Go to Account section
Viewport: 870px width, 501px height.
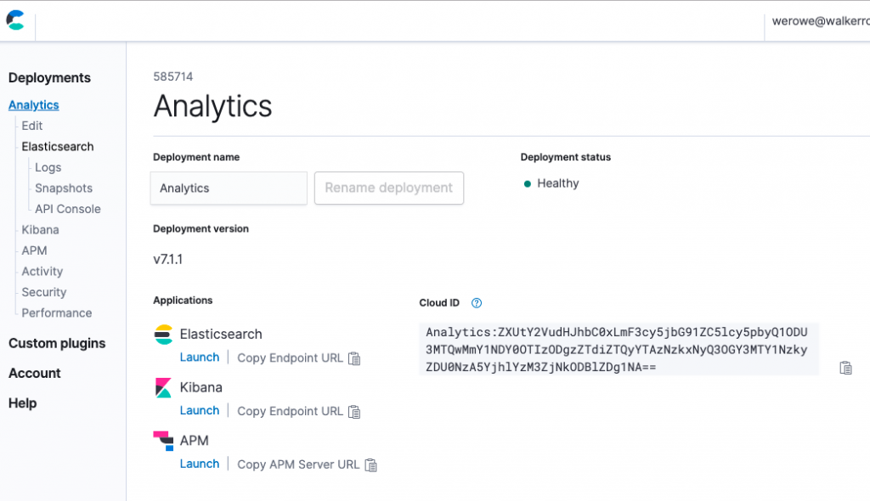click(x=34, y=374)
